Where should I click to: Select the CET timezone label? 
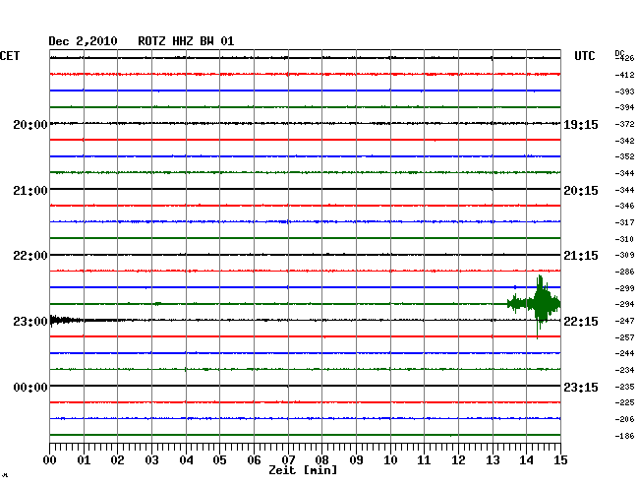(10, 56)
